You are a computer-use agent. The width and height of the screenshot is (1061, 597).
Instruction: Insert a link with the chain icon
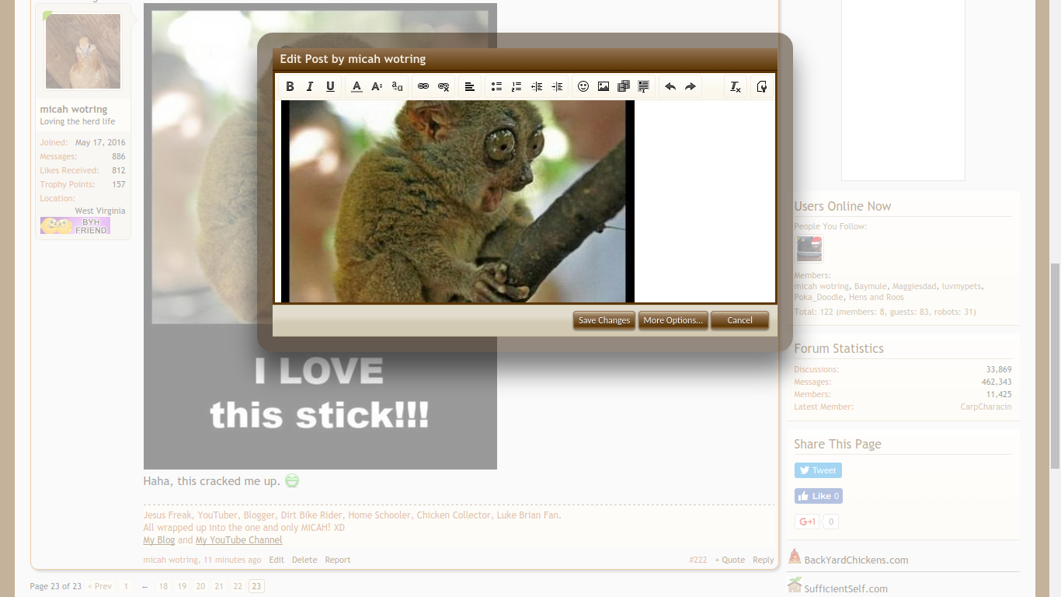(x=423, y=87)
